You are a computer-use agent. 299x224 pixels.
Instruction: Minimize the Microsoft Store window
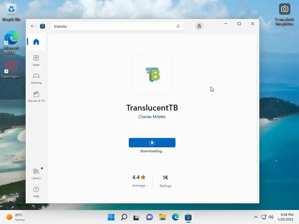pos(226,24)
